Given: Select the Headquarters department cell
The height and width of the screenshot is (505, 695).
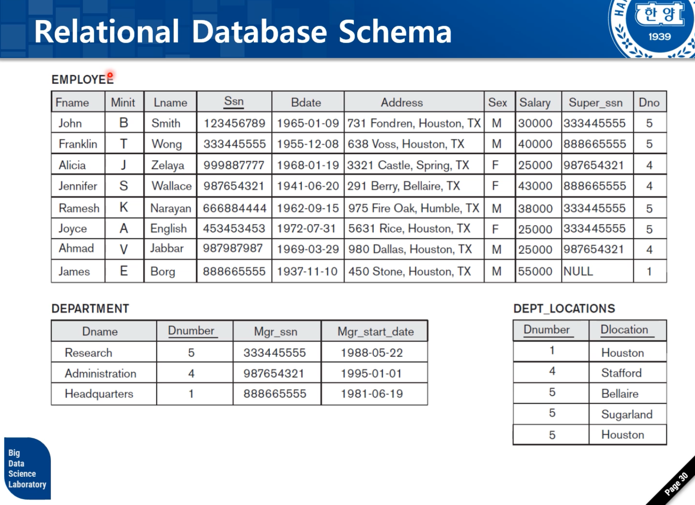Looking at the screenshot, I should [99, 394].
